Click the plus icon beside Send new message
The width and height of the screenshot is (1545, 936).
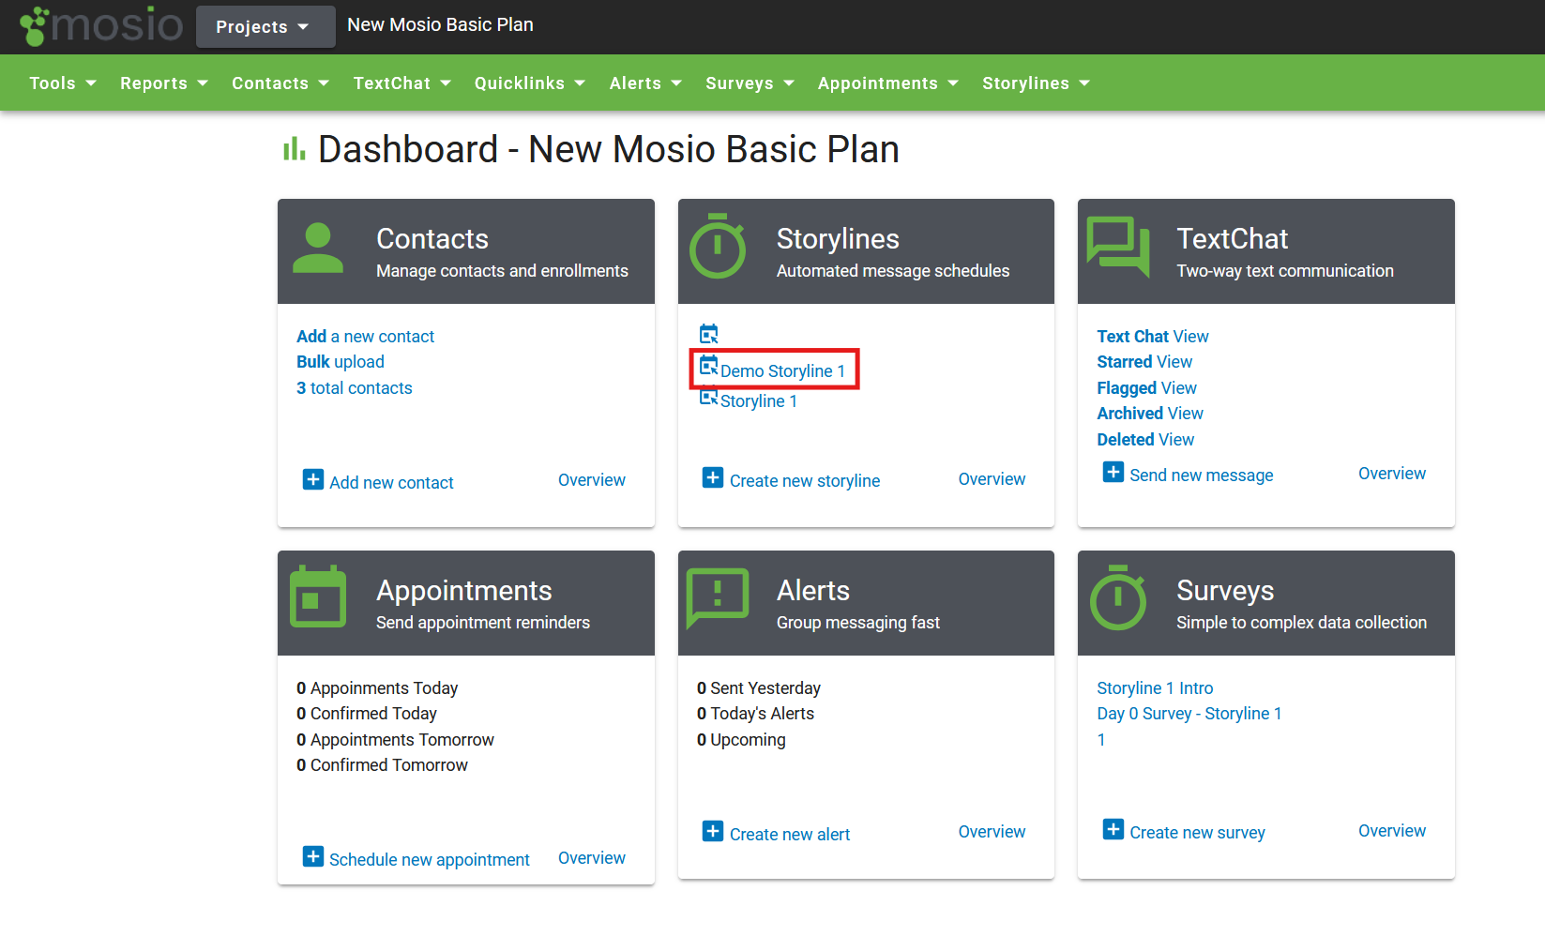click(x=1113, y=472)
